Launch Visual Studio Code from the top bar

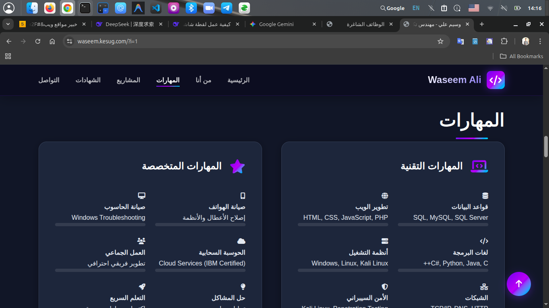(x=156, y=8)
